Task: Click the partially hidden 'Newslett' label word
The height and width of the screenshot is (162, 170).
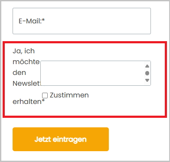Action: (27, 84)
